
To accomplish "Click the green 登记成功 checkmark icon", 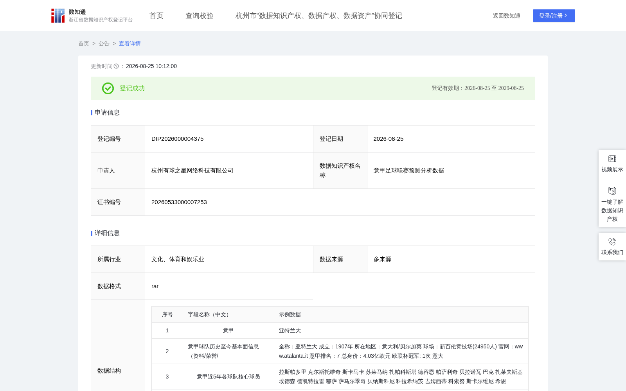I will pyautogui.click(x=108, y=88).
